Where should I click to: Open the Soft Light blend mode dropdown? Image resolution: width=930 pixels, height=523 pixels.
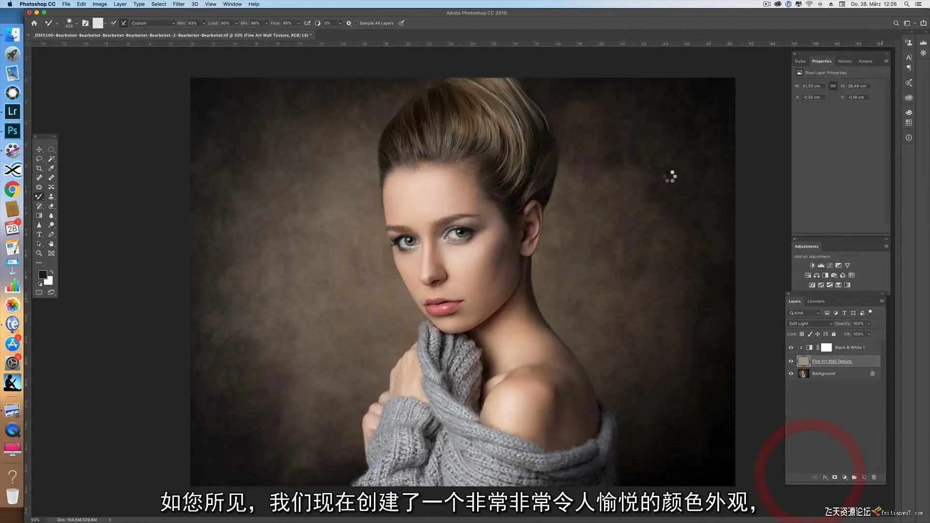[x=810, y=323]
